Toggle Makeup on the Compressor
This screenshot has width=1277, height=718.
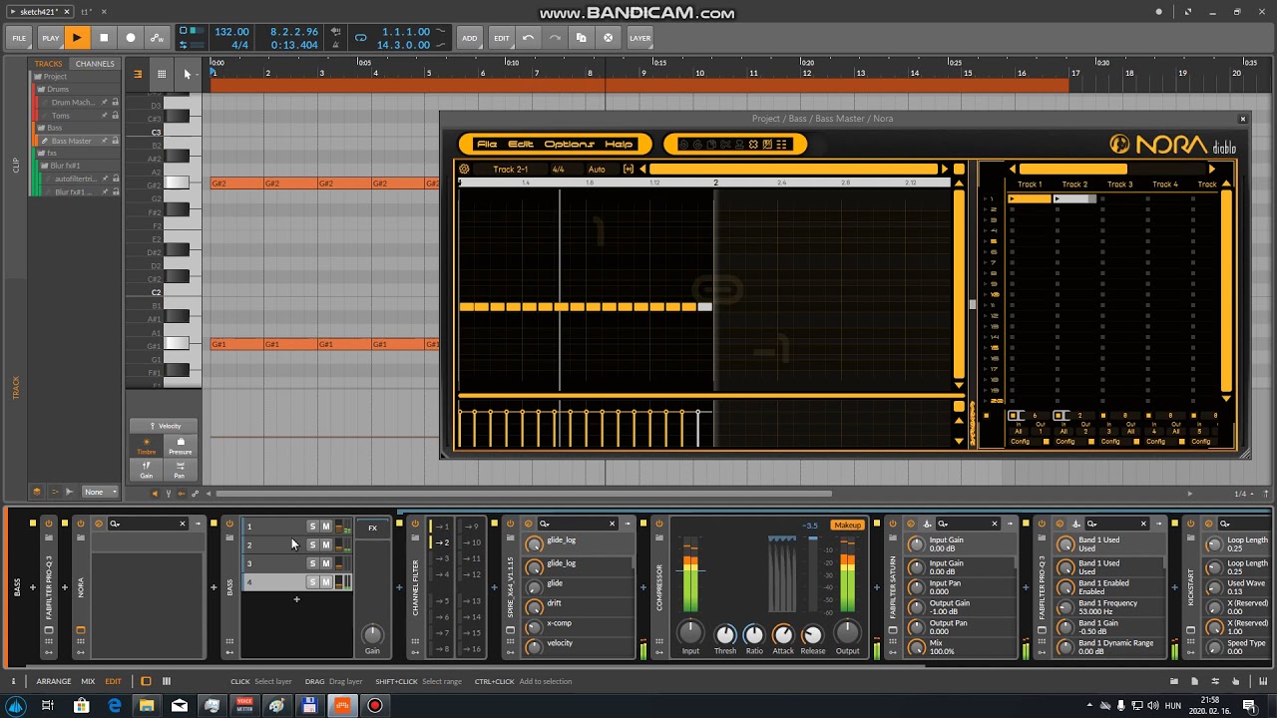coord(847,526)
